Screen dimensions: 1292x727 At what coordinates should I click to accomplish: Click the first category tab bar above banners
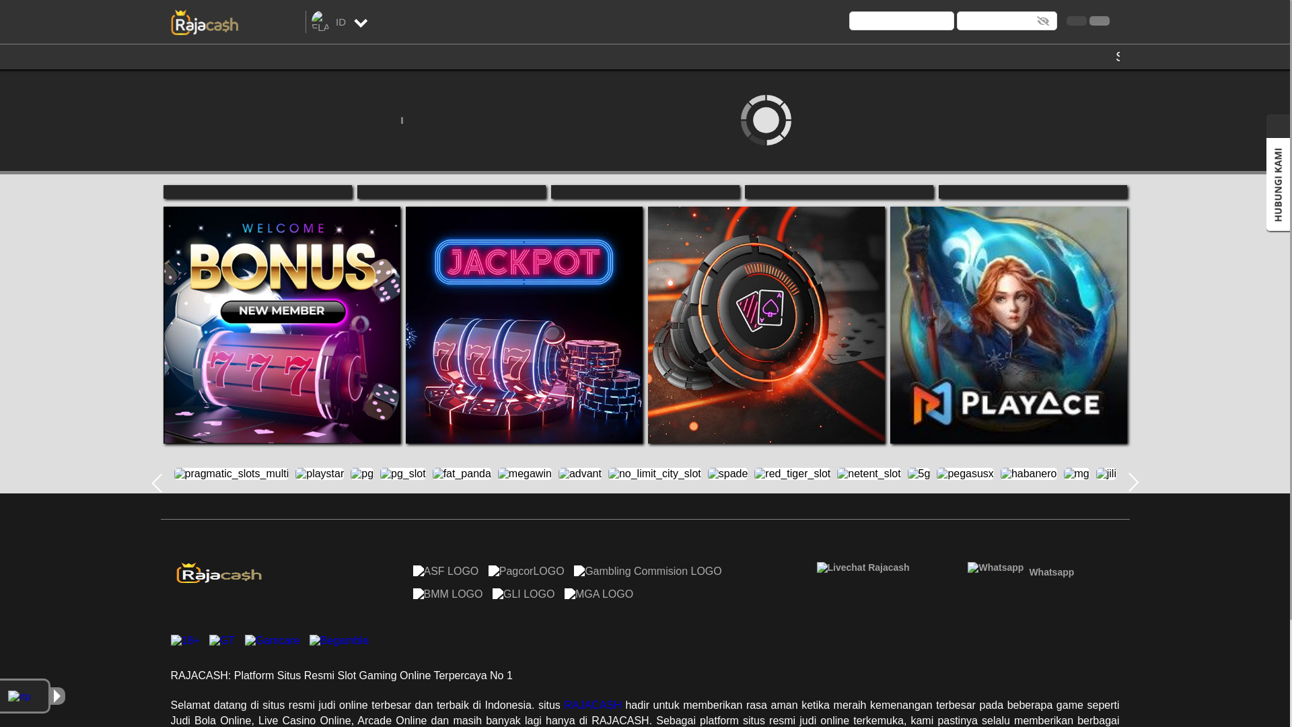coord(258,192)
